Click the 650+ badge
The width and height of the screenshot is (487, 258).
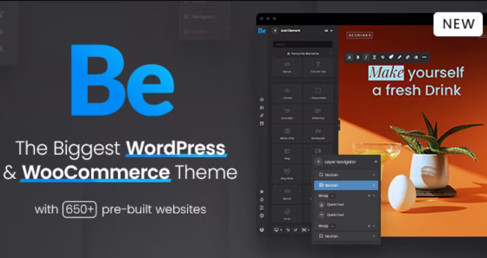pos(80,209)
